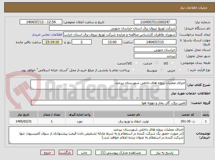Select the کالا radio button
Viewport: 215px width, 160px height.
click(172, 63)
